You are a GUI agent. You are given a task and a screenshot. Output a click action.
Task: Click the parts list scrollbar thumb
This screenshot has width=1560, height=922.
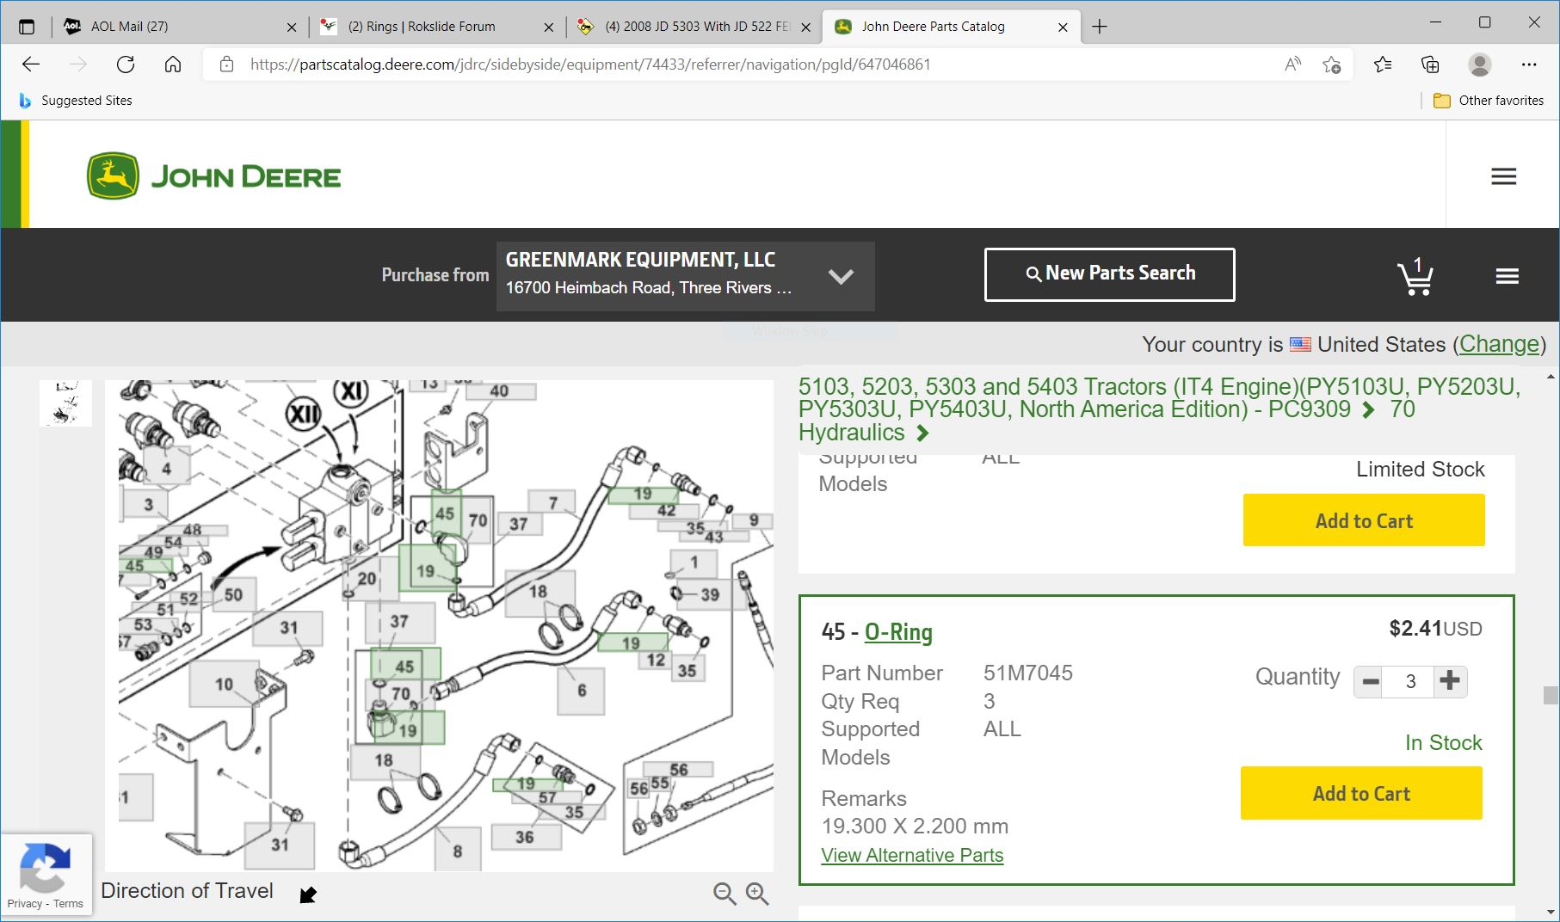[1551, 695]
